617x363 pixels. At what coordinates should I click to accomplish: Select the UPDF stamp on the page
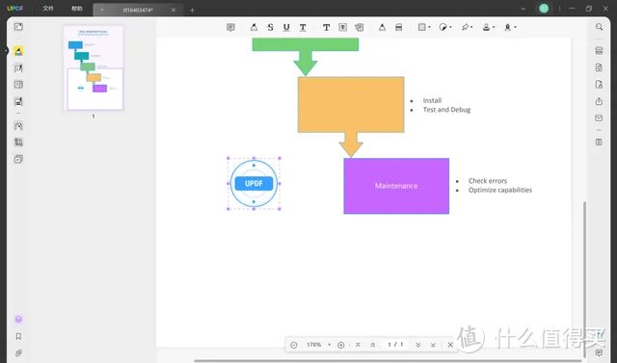(254, 184)
